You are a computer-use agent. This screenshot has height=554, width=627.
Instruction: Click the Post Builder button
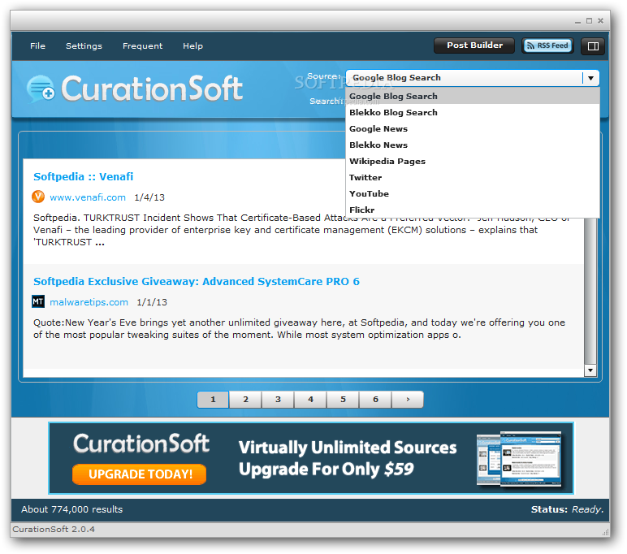[x=474, y=45]
